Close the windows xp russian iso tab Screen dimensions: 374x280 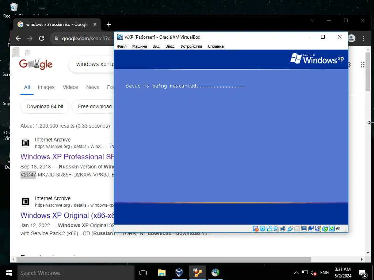(95, 24)
